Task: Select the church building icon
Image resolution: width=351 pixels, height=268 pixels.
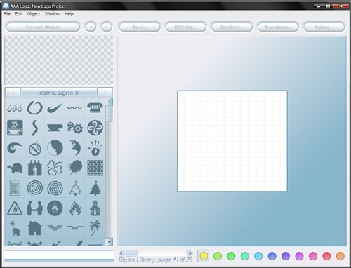Action: [95, 208]
